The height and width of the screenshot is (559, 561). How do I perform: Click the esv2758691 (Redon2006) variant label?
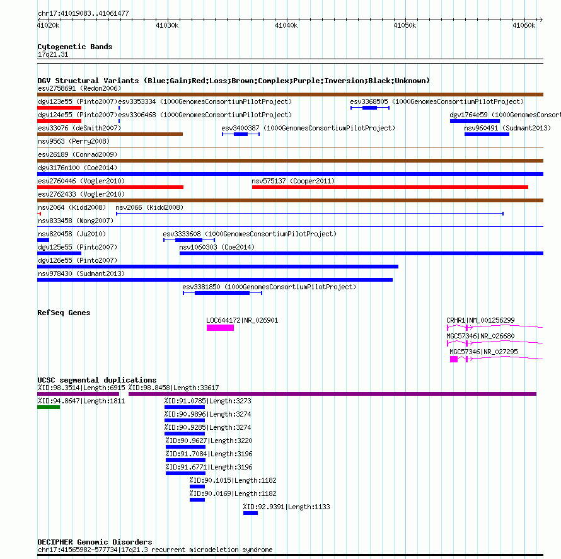[79, 88]
